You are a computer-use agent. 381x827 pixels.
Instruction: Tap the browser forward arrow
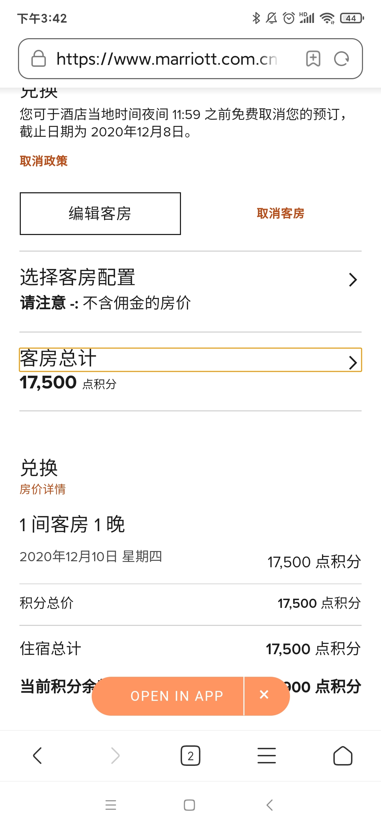pos(115,756)
